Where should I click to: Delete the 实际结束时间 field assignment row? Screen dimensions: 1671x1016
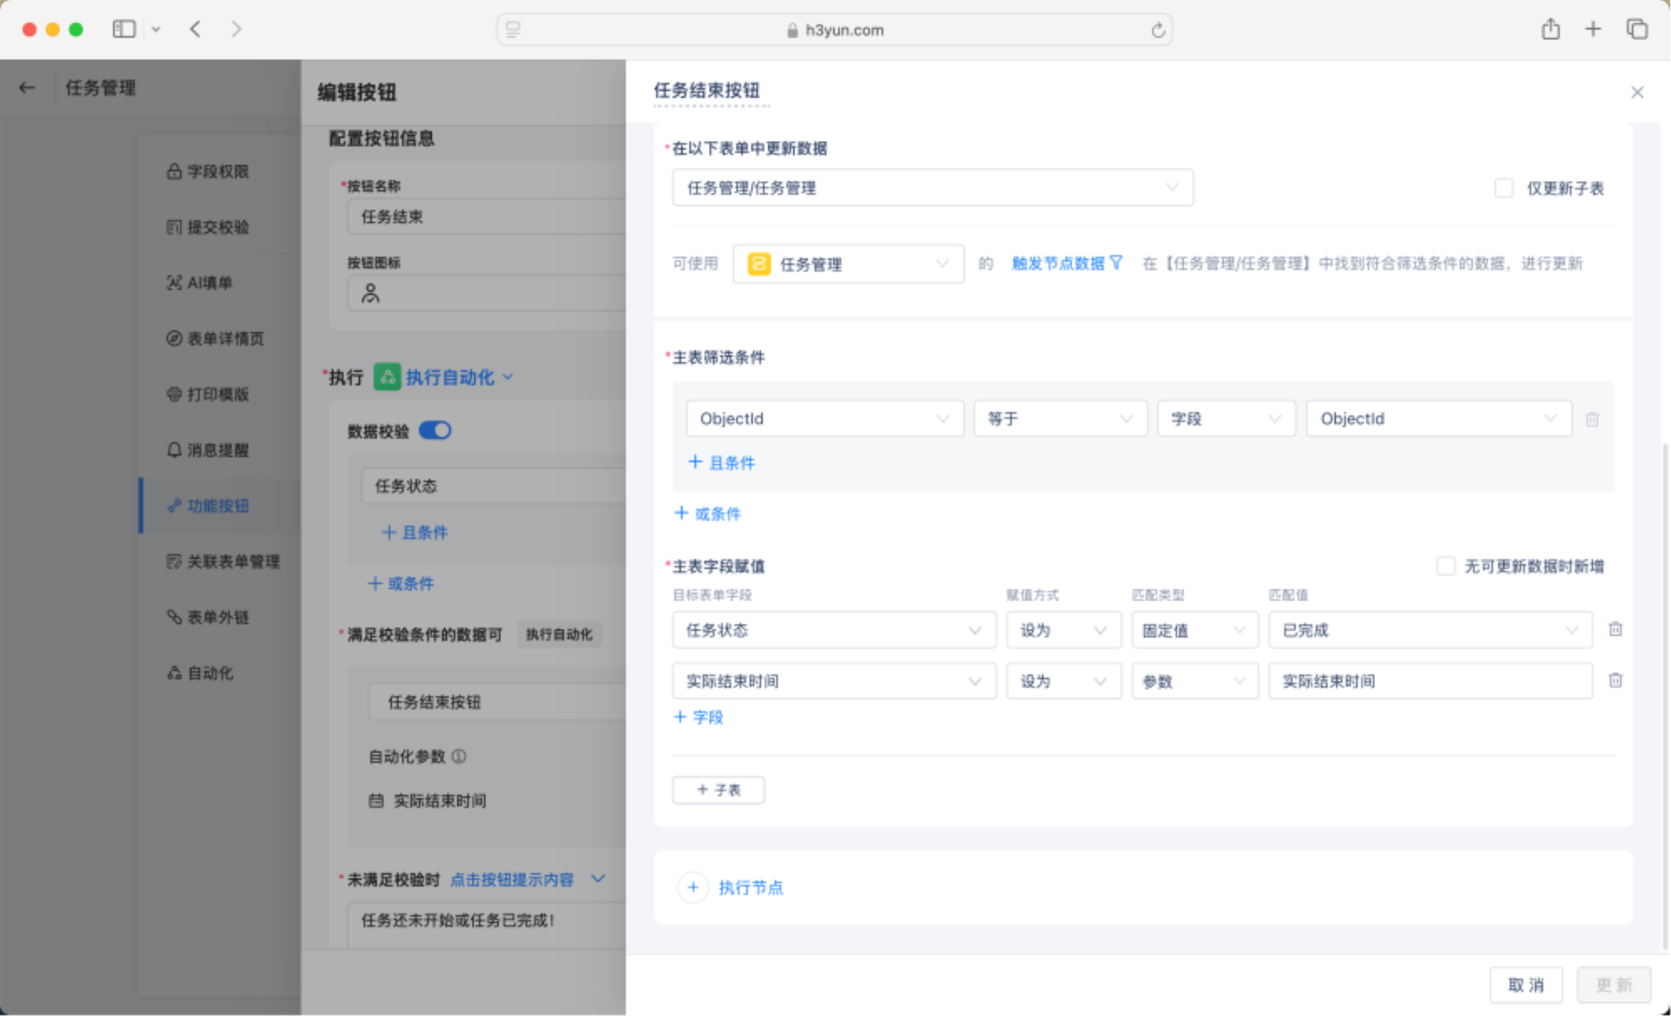coord(1615,680)
